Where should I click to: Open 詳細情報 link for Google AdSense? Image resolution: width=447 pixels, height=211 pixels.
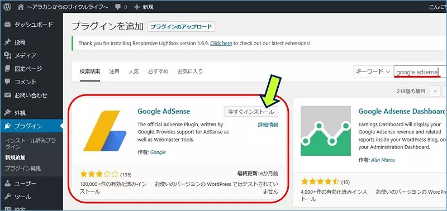point(268,124)
